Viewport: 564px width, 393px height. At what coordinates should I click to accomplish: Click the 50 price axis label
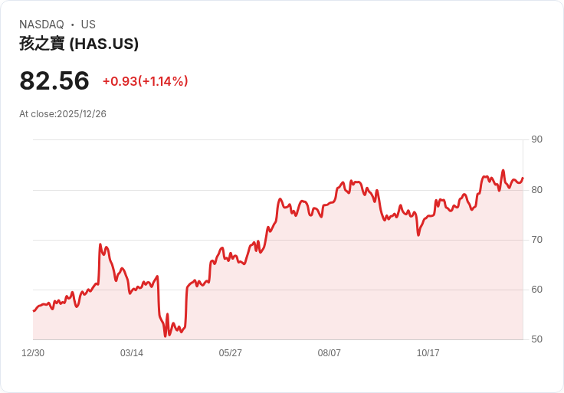click(x=536, y=339)
